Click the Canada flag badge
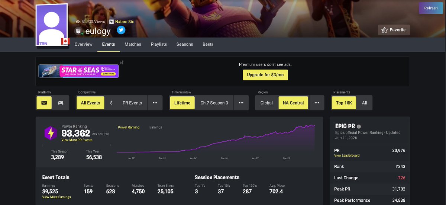The width and height of the screenshot is (446, 205). tap(65, 41)
